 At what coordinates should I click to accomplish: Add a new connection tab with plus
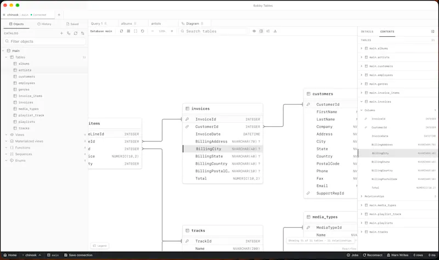[x=59, y=15]
